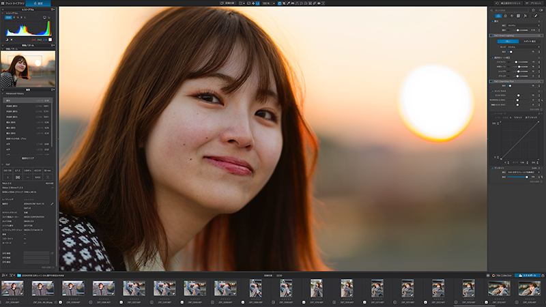Select the RGB histogram channel button

coord(8,17)
